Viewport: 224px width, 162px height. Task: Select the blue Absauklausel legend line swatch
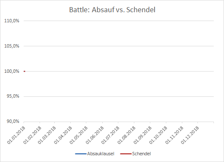point(81,154)
